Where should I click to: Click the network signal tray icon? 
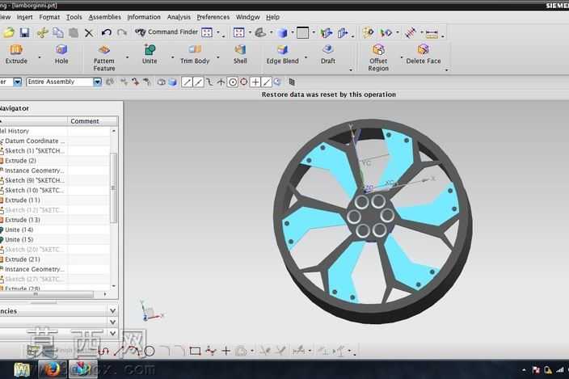[559, 370]
